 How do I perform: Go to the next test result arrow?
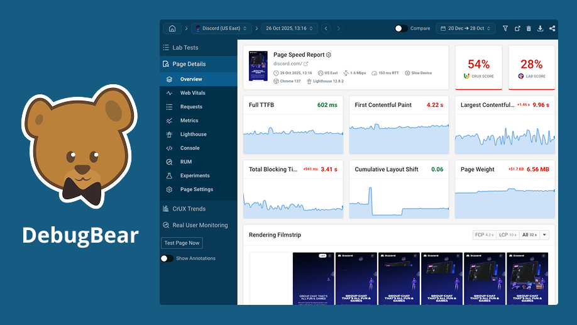coord(339,28)
